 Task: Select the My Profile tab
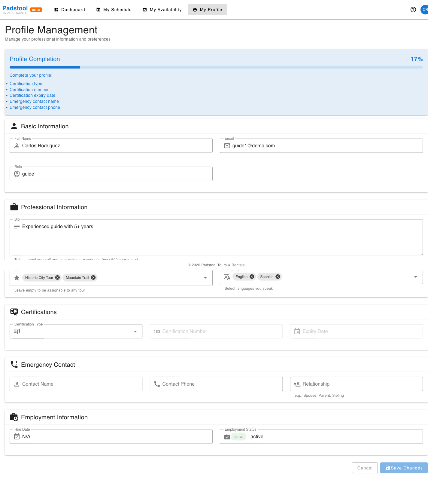tap(208, 10)
